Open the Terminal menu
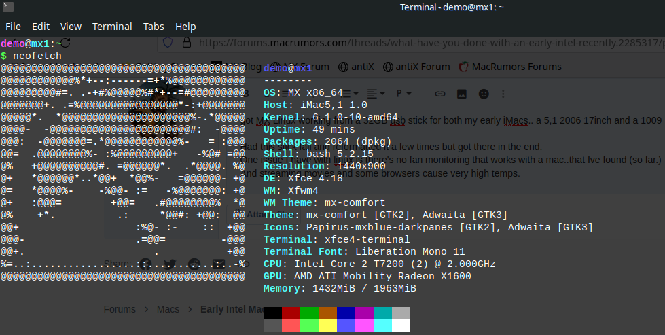The width and height of the screenshot is (665, 335). pyautogui.click(x=112, y=27)
